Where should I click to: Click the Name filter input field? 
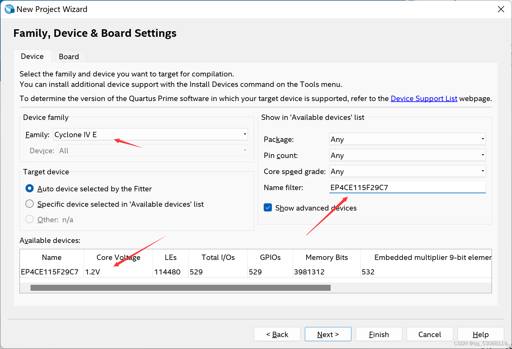[407, 187]
